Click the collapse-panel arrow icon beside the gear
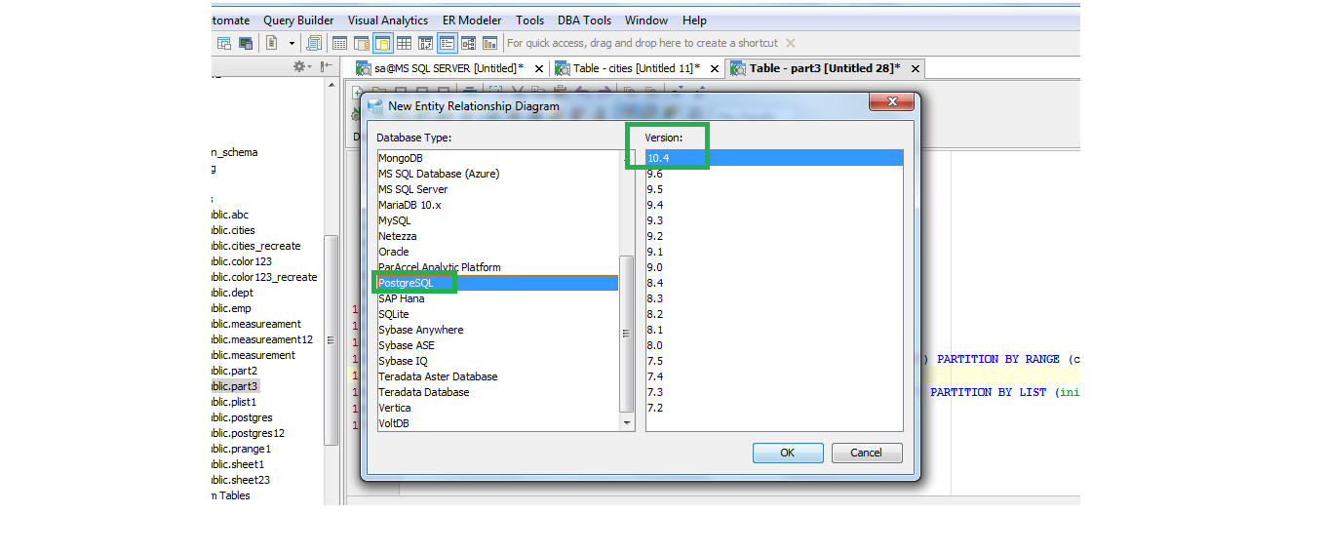Viewport: 1326px width, 553px height. [327, 66]
